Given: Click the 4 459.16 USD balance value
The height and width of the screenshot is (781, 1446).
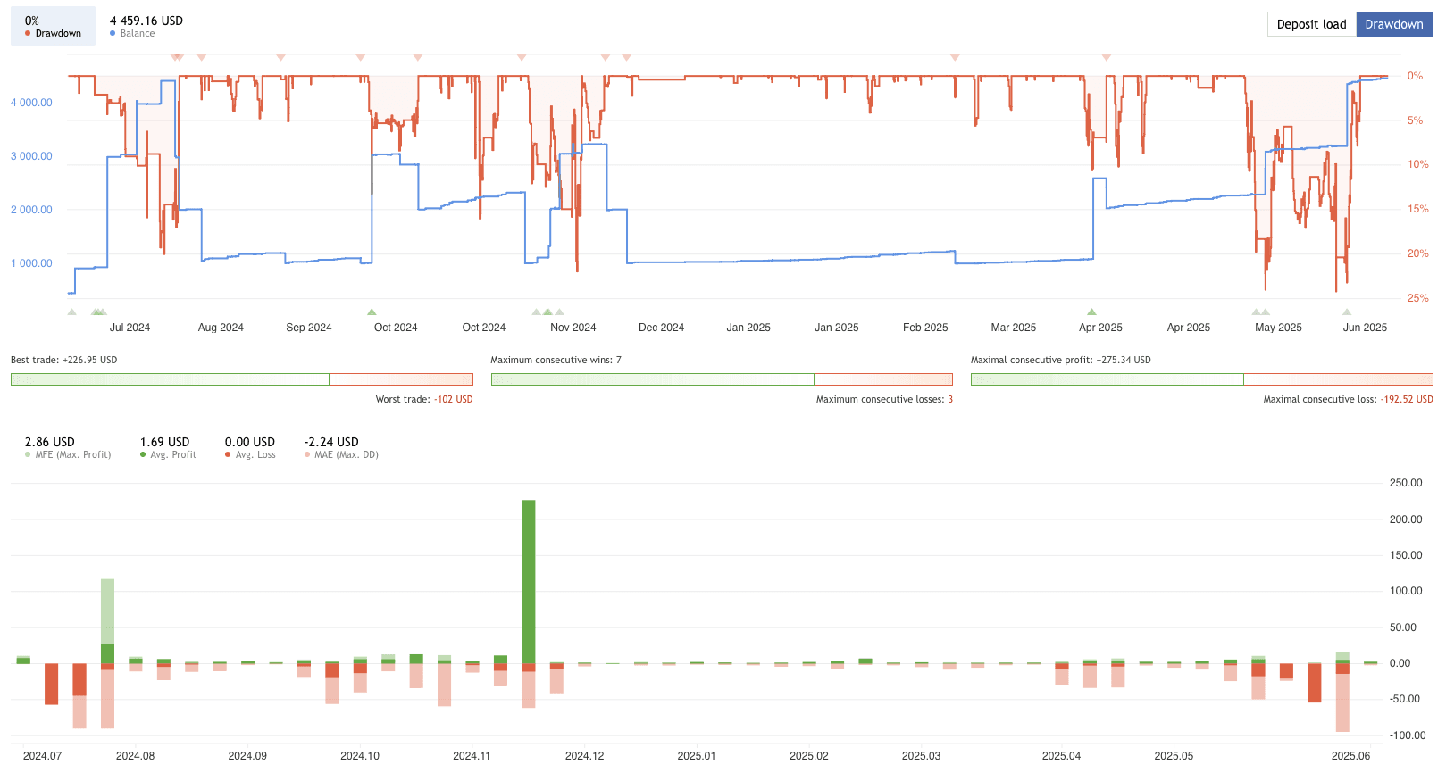Looking at the screenshot, I should tap(146, 21).
